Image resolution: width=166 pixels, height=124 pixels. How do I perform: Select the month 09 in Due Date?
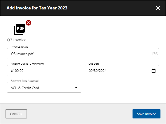[x=91, y=71]
